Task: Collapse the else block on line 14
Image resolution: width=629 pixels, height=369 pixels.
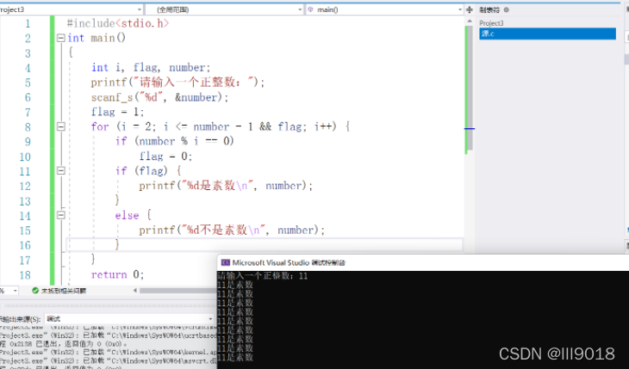Action: coord(61,216)
